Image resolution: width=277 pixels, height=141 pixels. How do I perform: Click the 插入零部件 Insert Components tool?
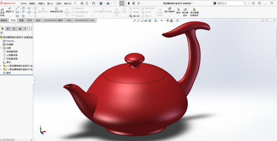pyautogui.click(x=170, y=10)
